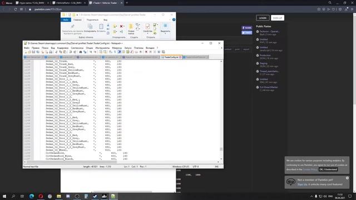356x200 pixels.
Task: Click the LOGIN button on Pastebin
Action: [x=263, y=18]
